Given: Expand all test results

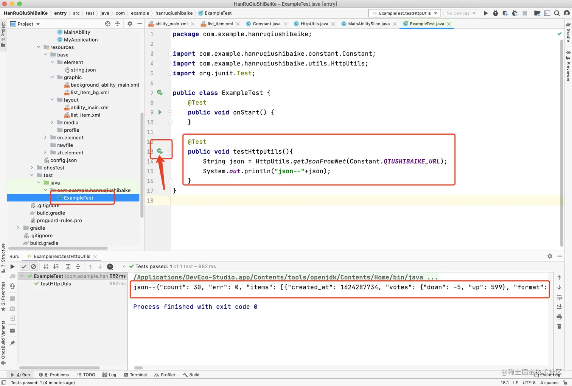Looking at the screenshot, I should tap(68, 267).
